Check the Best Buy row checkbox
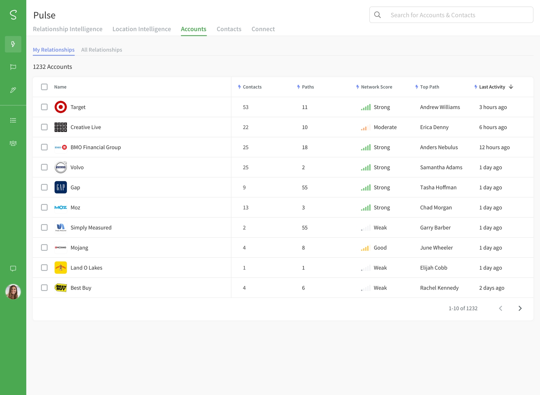The height and width of the screenshot is (395, 540). 44,287
